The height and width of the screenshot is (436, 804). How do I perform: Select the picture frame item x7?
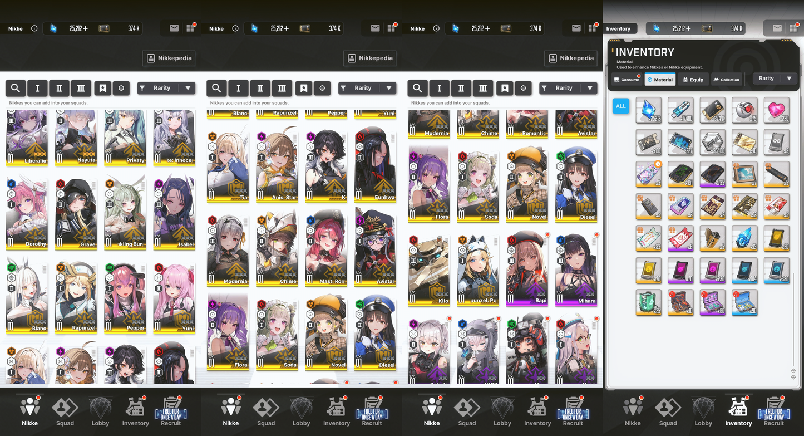tap(745, 174)
